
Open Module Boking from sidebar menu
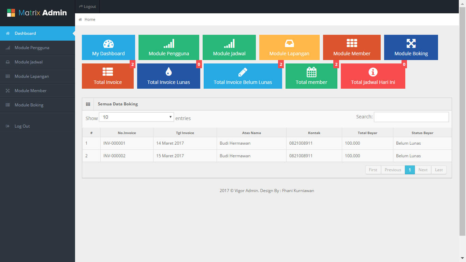(x=29, y=105)
